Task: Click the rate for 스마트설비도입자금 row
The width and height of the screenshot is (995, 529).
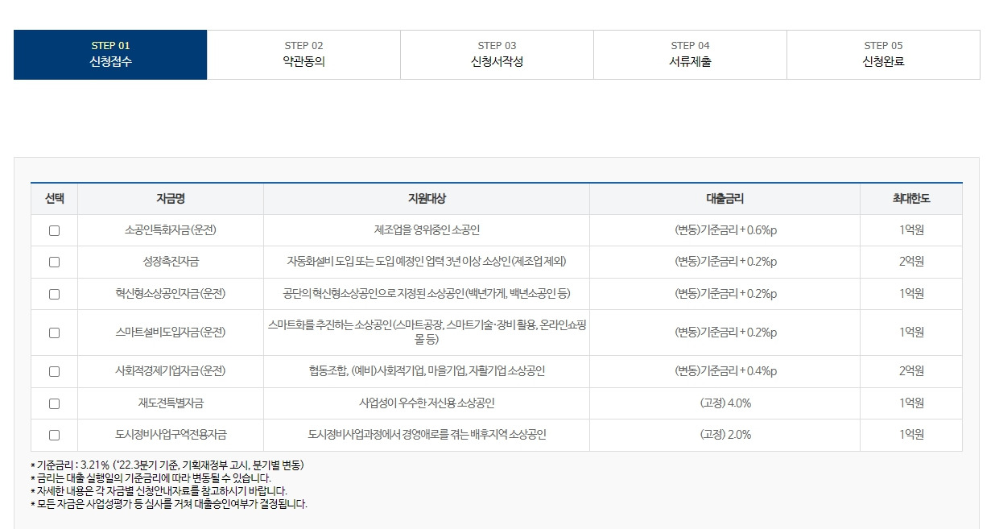Action: point(725,333)
